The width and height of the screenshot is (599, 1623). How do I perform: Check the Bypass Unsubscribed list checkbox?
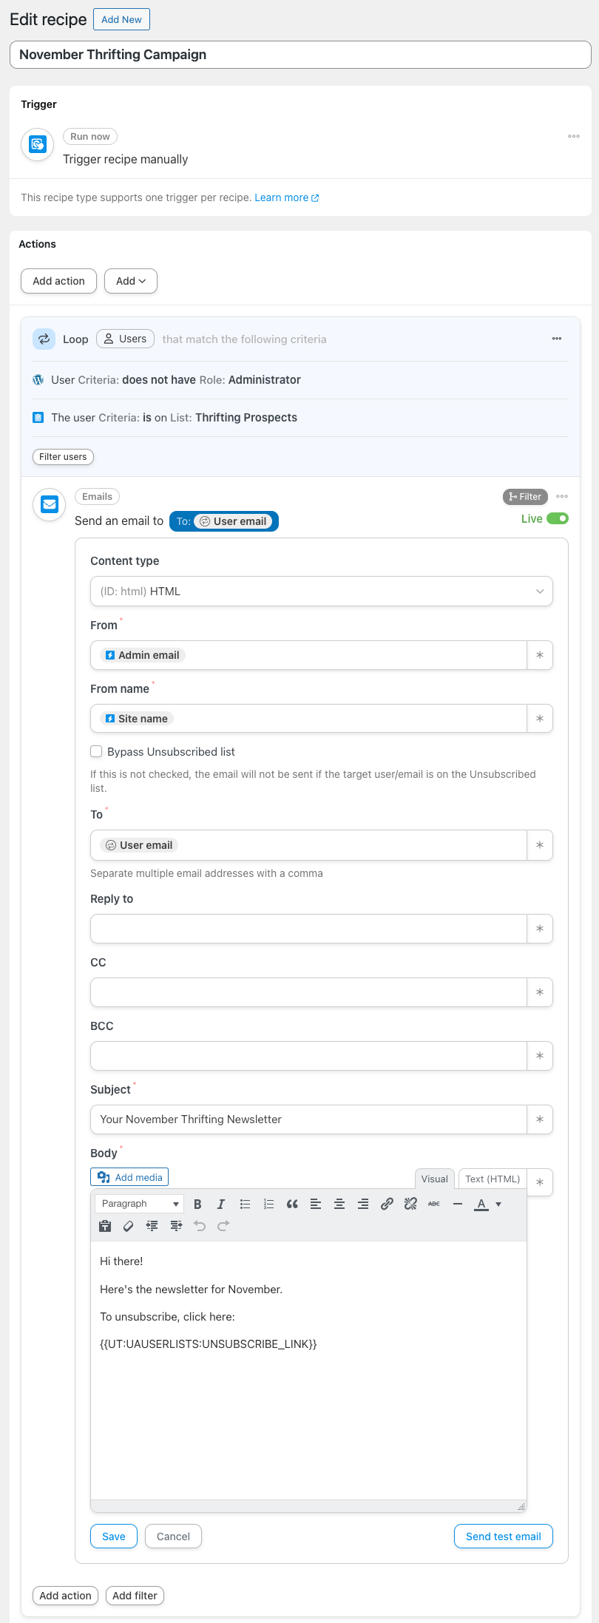pos(96,752)
